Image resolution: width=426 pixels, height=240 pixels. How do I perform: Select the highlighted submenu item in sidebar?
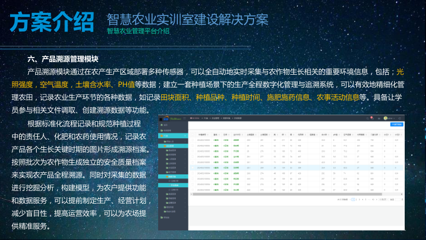click(x=175, y=185)
